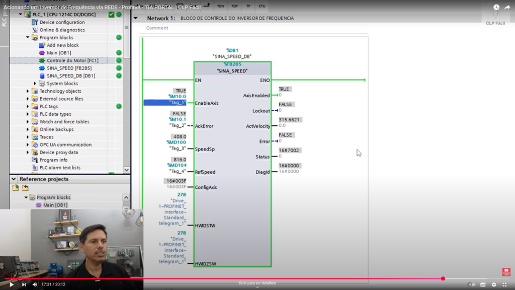This screenshot has width=515, height=290.
Task: Click the open reference project icon
Action: (16, 188)
